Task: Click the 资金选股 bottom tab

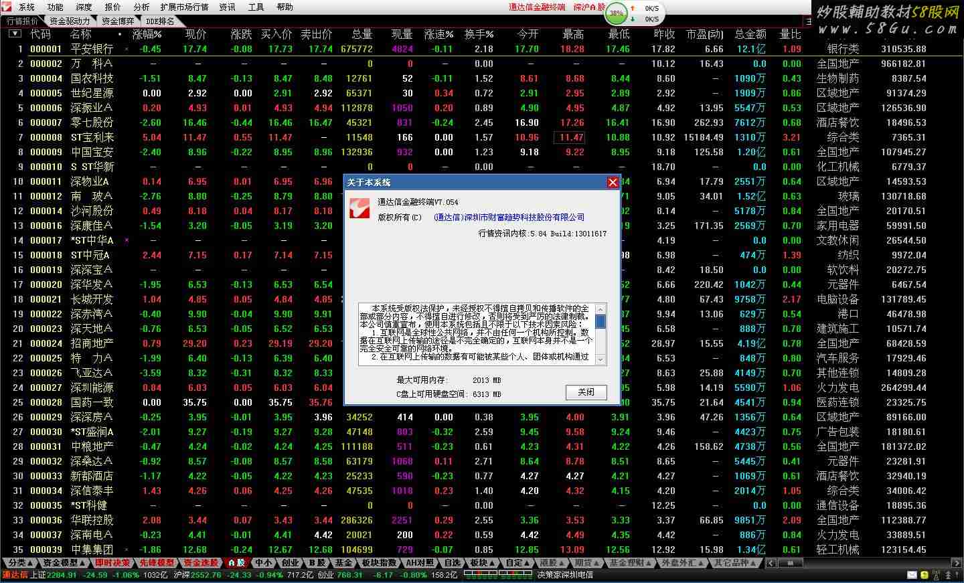Action: click(201, 563)
